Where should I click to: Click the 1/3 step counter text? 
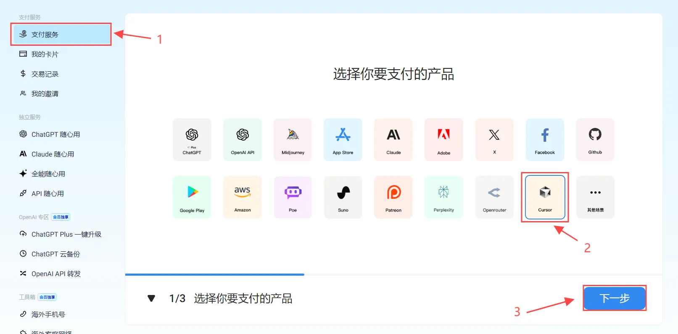tap(177, 298)
